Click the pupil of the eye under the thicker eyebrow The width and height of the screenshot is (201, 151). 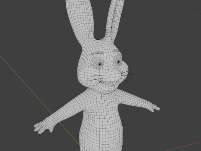[x=100, y=64]
